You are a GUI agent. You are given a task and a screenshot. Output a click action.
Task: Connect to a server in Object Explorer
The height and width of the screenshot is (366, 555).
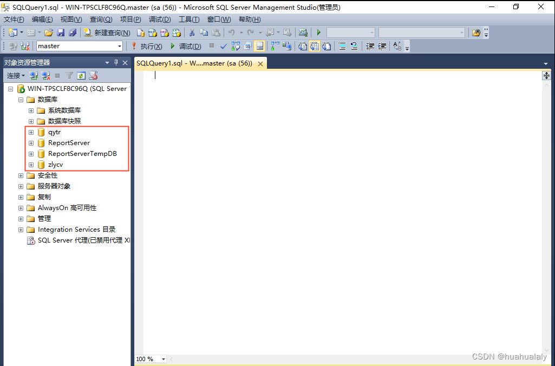[34, 75]
